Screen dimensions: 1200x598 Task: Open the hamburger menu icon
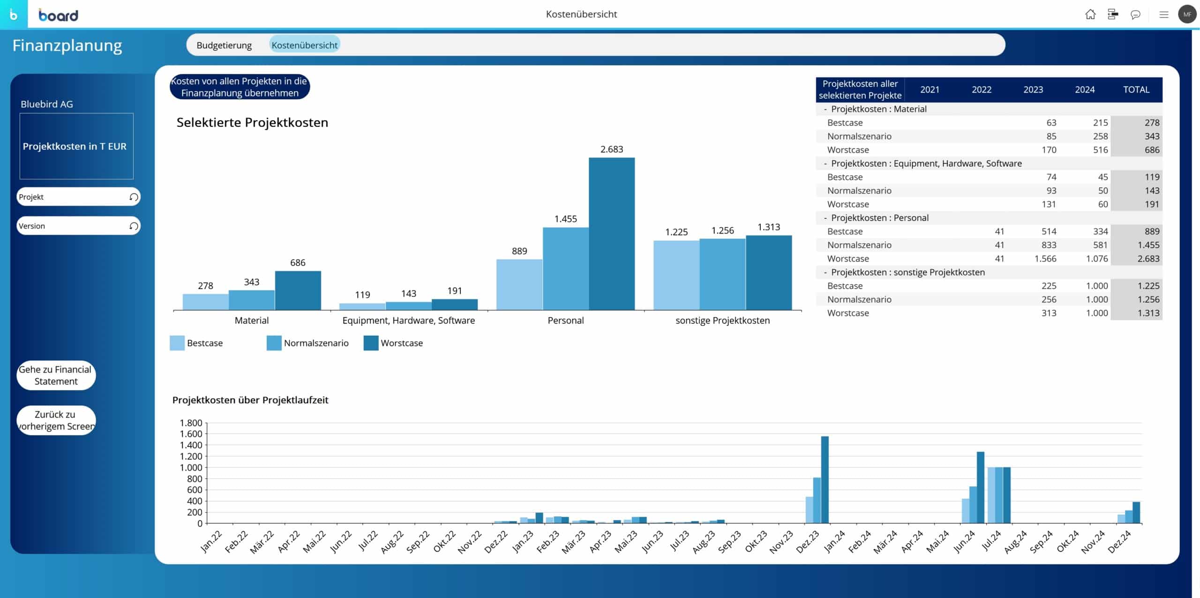click(x=1164, y=15)
